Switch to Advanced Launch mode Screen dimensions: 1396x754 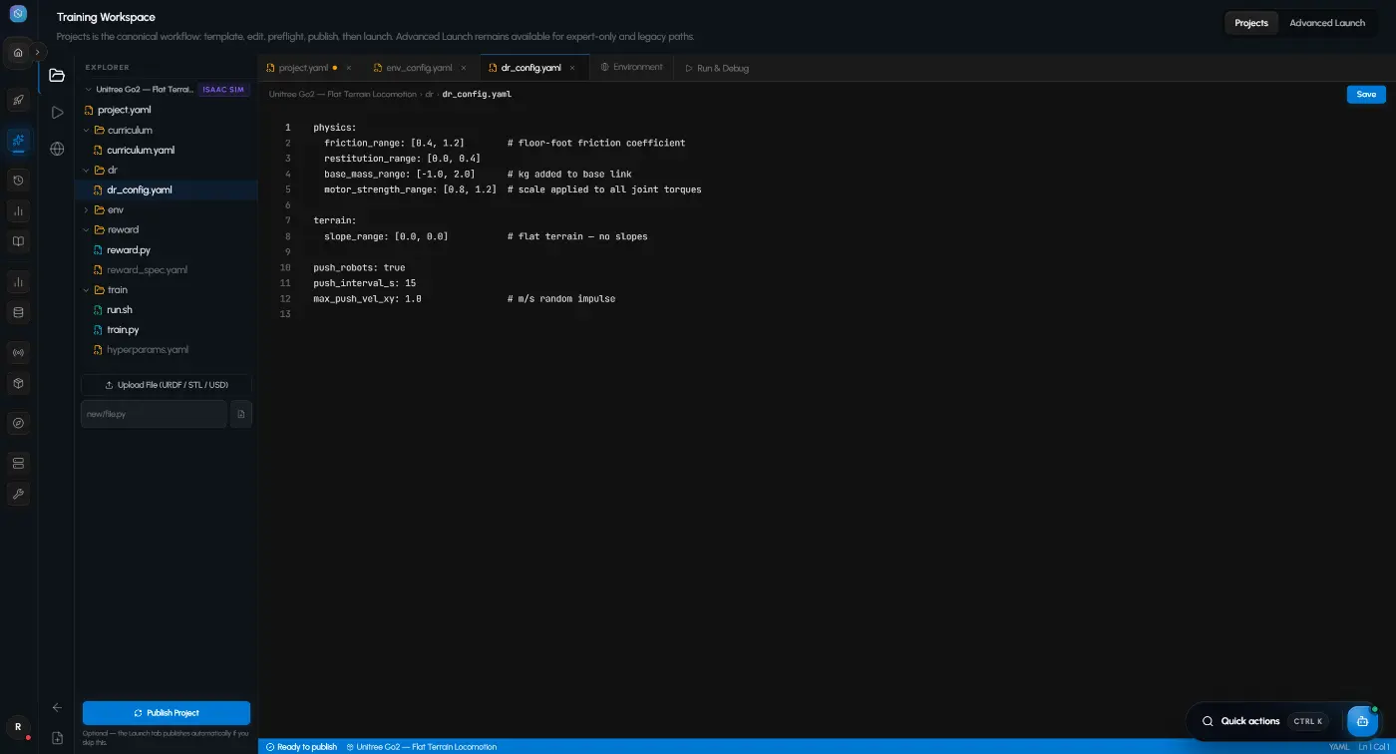click(x=1327, y=23)
